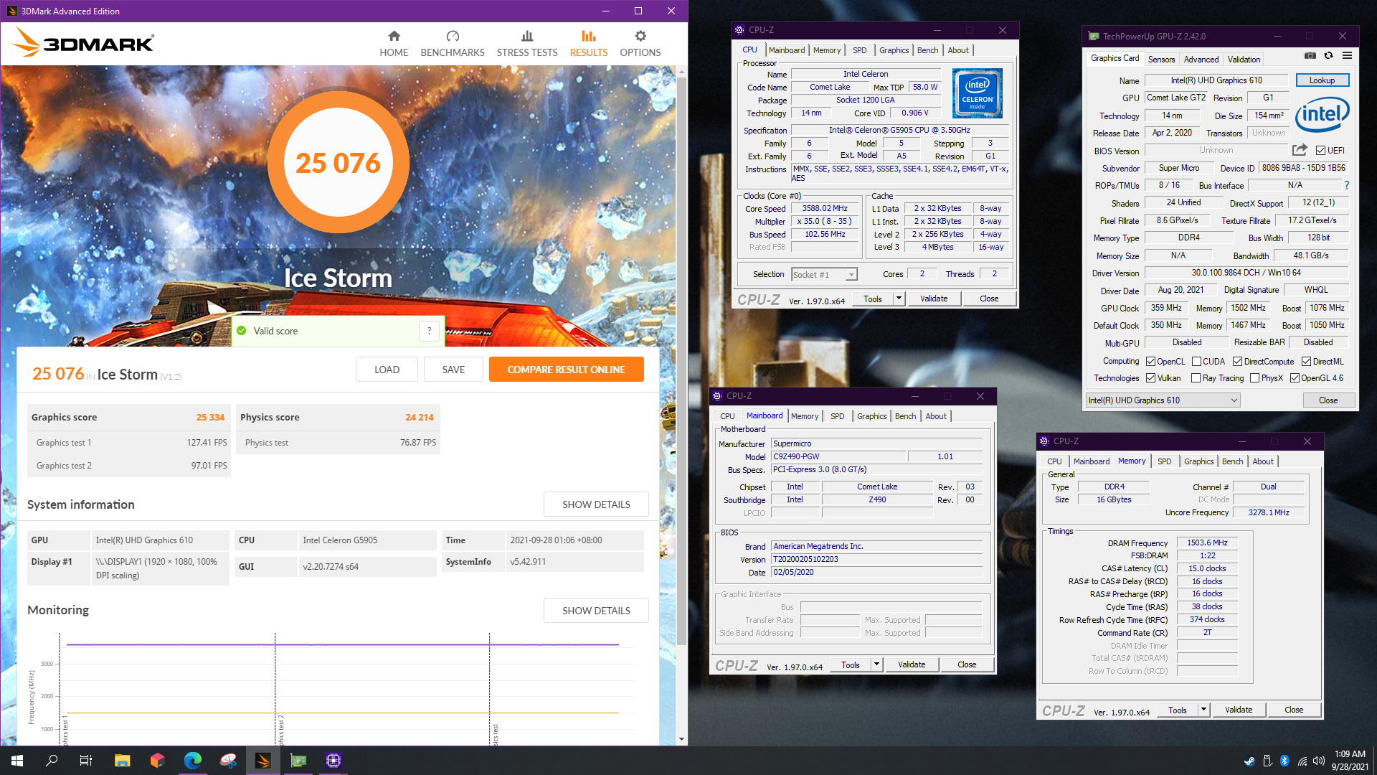Image resolution: width=1377 pixels, height=775 pixels.
Task: Toggle the OpenGL 4.6 checkbox
Action: click(1295, 378)
